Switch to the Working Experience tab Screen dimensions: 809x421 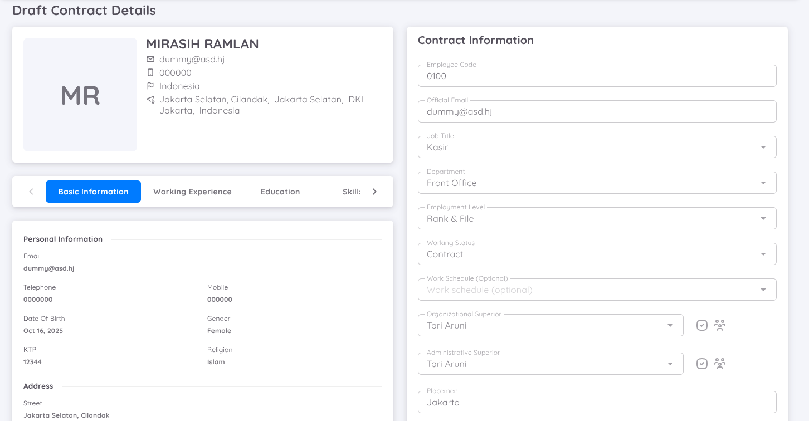point(192,192)
